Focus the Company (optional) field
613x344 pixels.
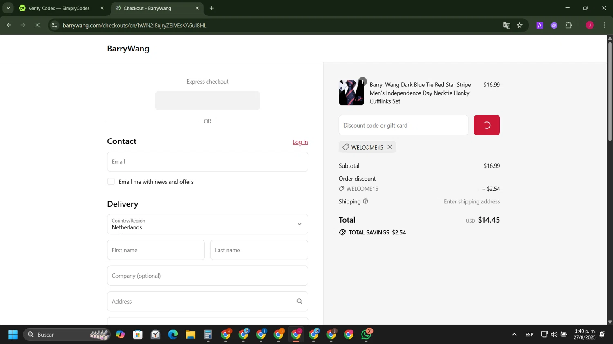coord(208,276)
